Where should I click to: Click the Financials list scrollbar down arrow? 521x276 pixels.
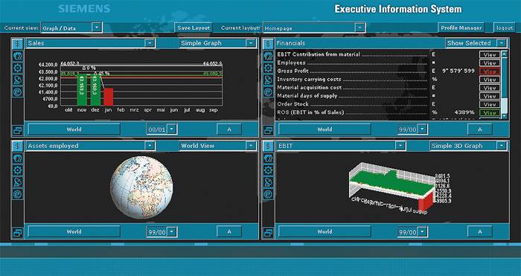pos(504,116)
